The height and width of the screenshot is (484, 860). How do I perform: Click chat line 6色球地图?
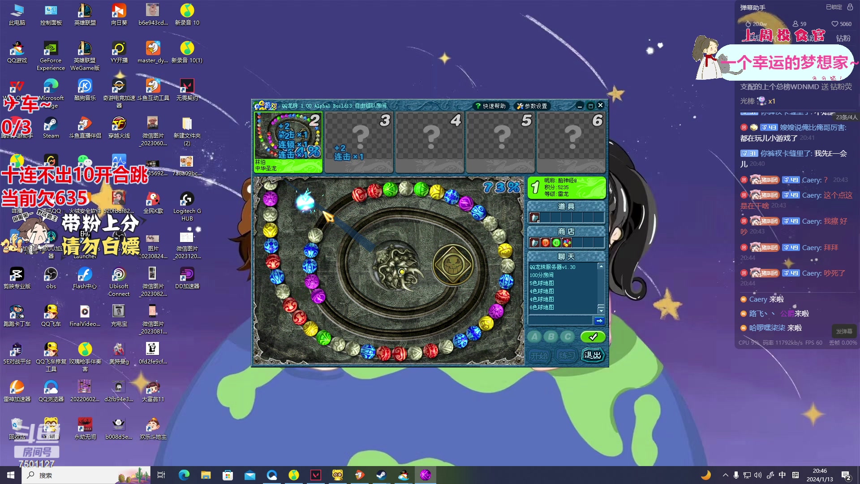542,307
